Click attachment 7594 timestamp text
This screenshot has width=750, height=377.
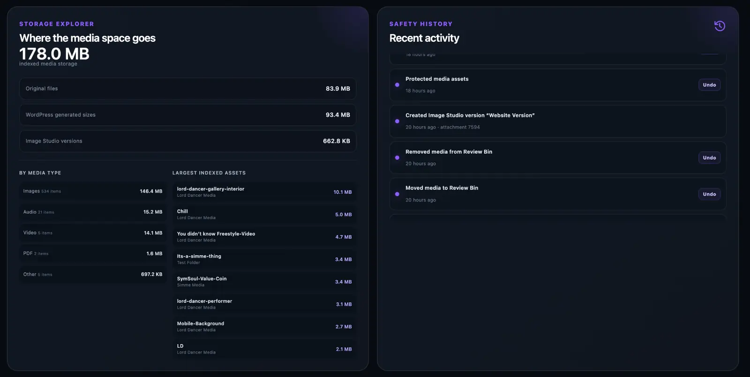coord(442,127)
